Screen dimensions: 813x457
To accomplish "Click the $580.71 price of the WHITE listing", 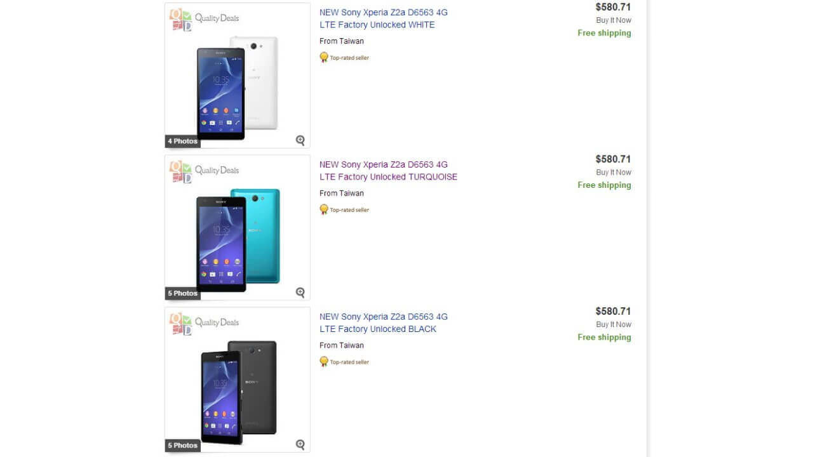I will click(613, 7).
